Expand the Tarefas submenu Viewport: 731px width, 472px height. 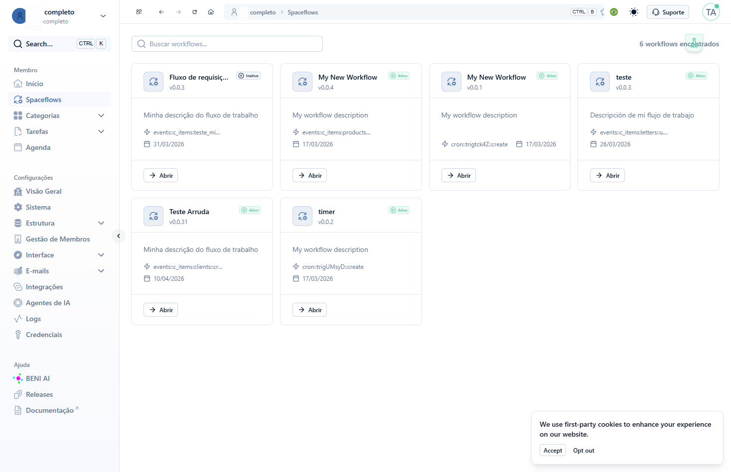point(101,131)
